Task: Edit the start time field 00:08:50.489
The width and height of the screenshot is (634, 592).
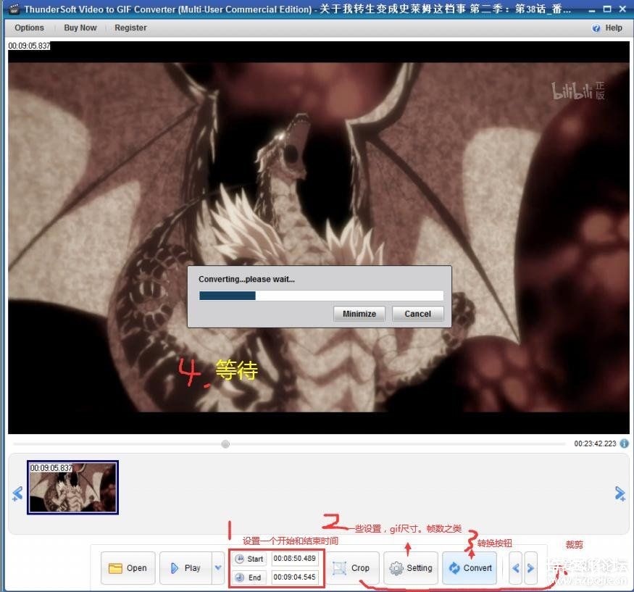Action: [295, 559]
